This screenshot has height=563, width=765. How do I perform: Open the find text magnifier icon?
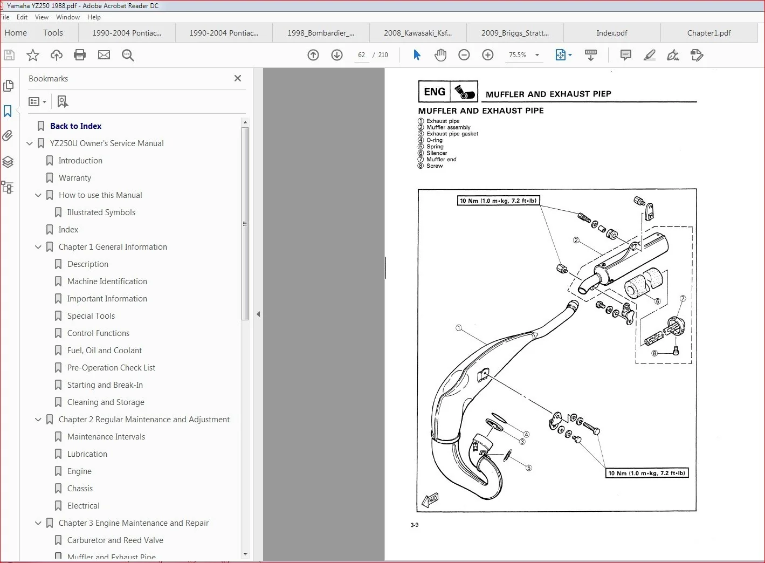128,55
